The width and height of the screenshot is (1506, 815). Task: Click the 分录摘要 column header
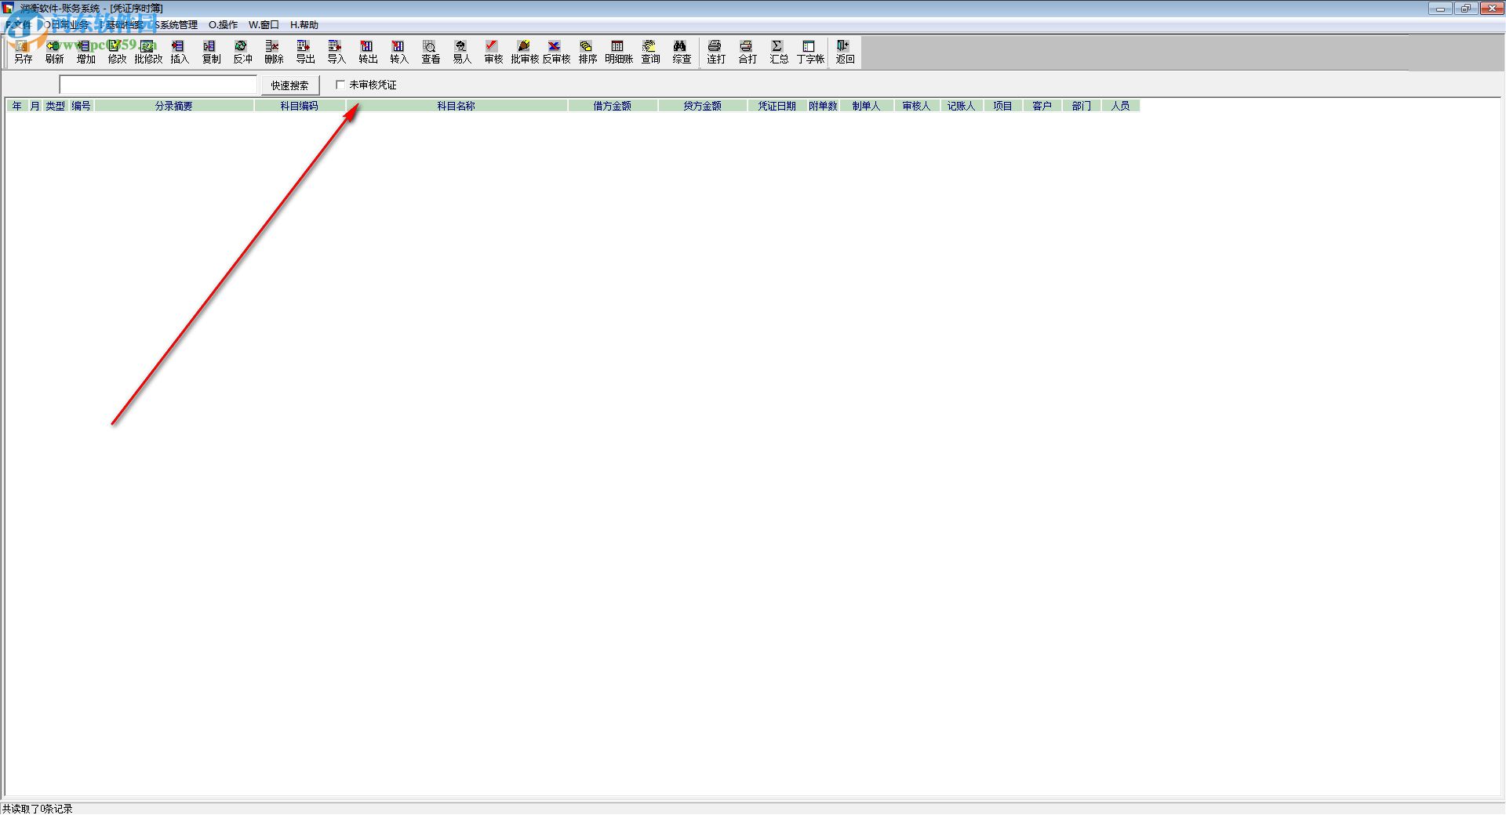coord(173,106)
